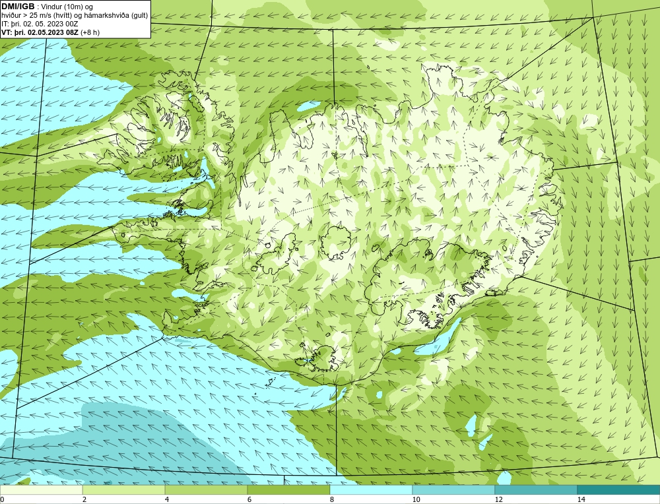
Task: Click the 8–10 m/s light cyan legend swatch
Action: point(371,489)
